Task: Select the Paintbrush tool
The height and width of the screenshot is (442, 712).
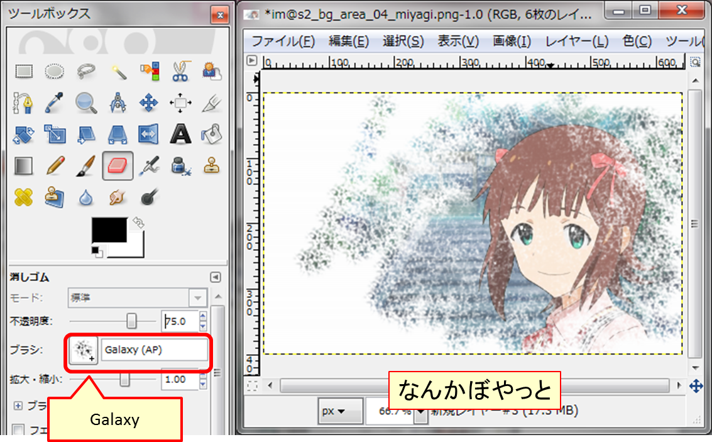Action: pyautogui.click(x=86, y=166)
